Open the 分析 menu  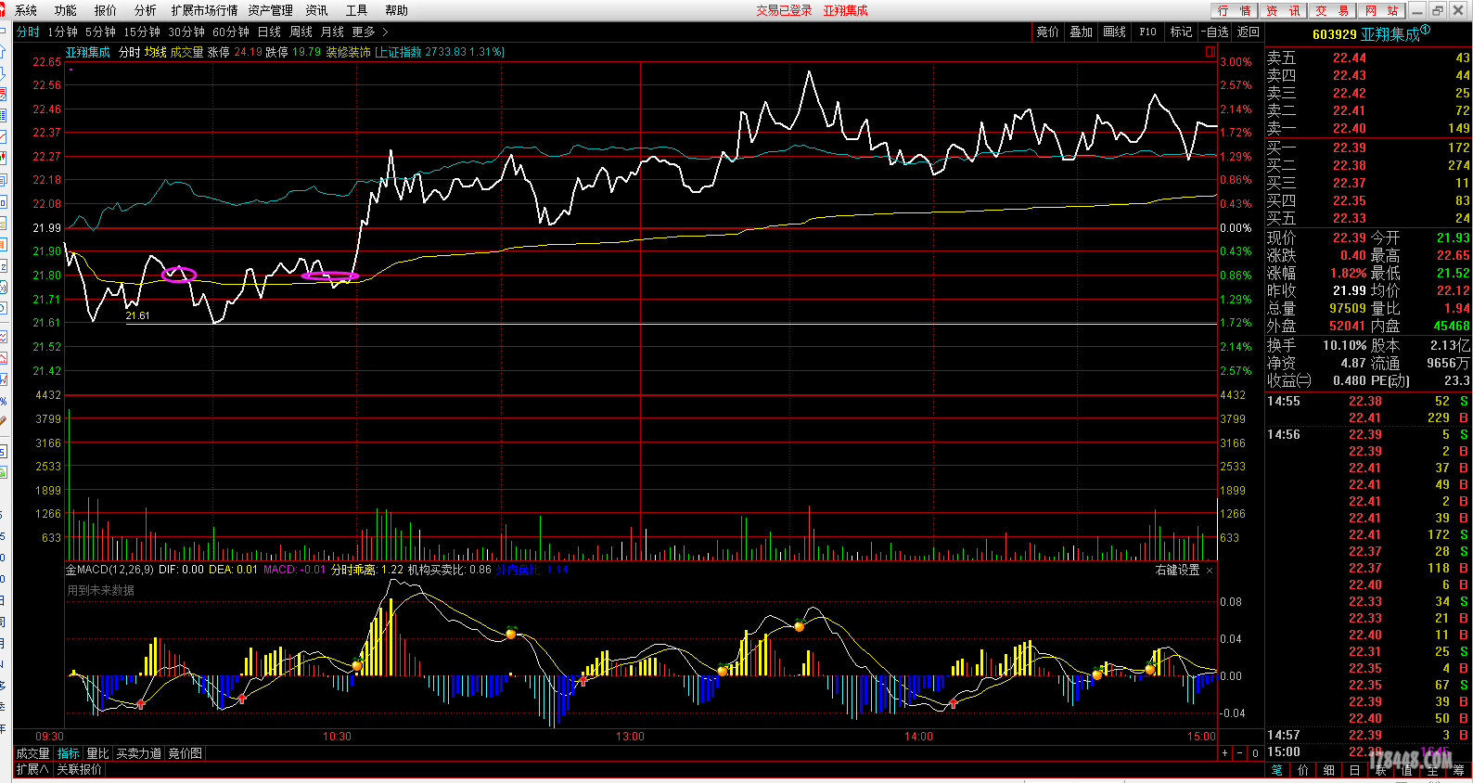click(x=146, y=10)
